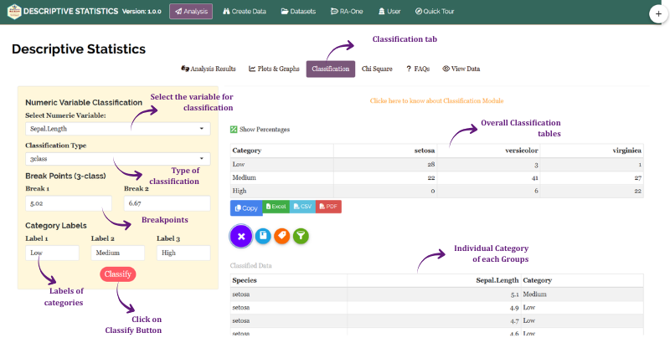
Task: Click the plus button at top right
Action: (658, 13)
